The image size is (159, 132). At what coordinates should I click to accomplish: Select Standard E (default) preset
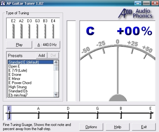click(31, 62)
